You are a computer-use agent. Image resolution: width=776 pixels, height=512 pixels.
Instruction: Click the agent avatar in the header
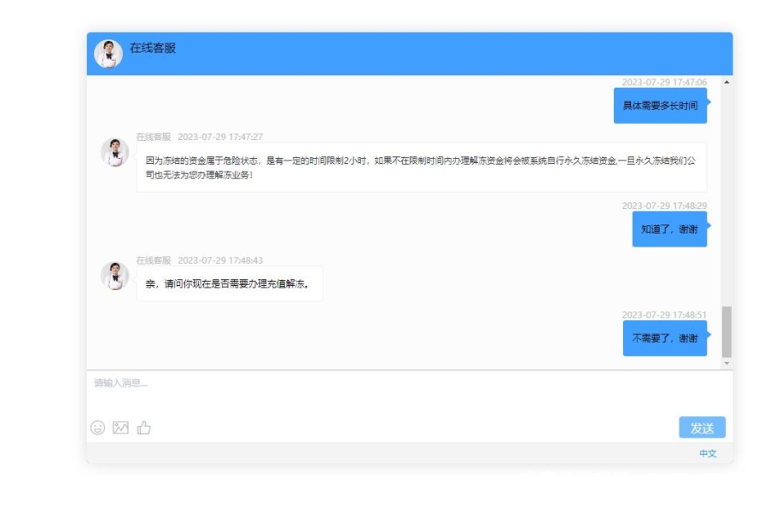(108, 53)
